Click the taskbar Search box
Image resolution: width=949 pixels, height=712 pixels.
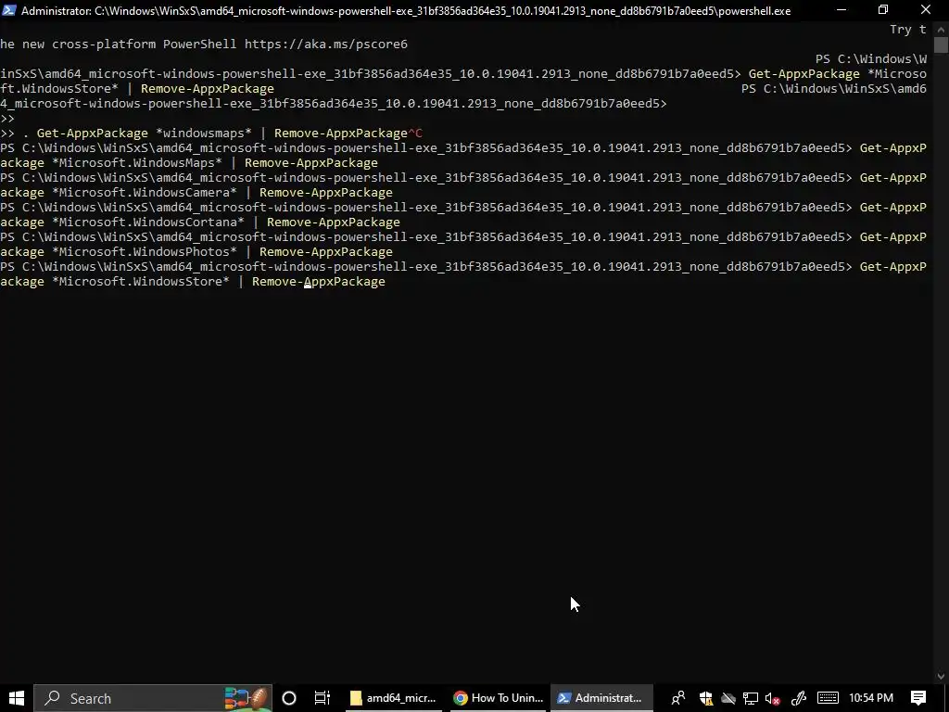pos(153,698)
